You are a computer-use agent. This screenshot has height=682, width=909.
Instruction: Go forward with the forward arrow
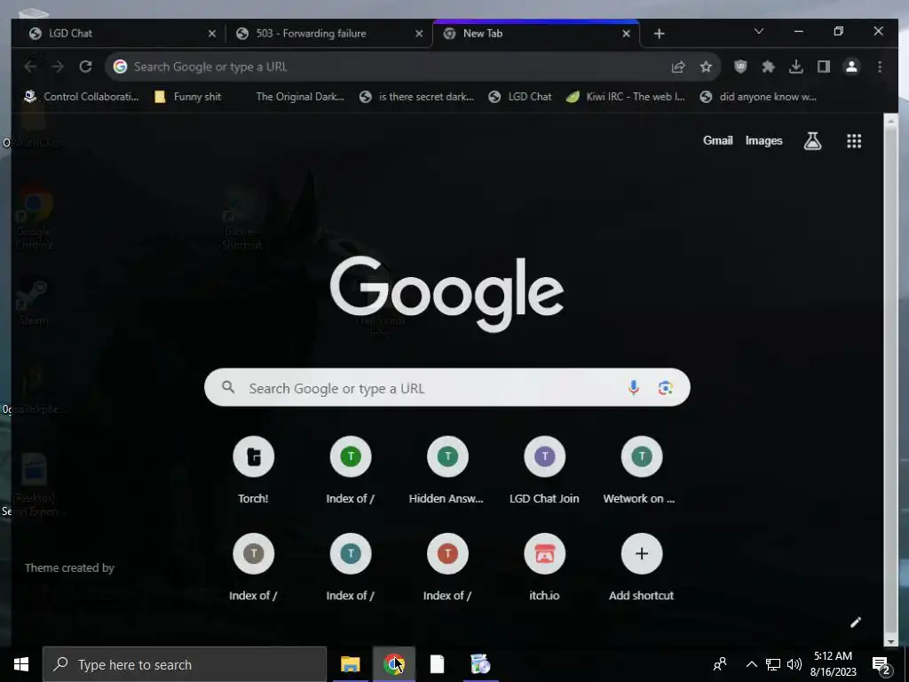(58, 67)
